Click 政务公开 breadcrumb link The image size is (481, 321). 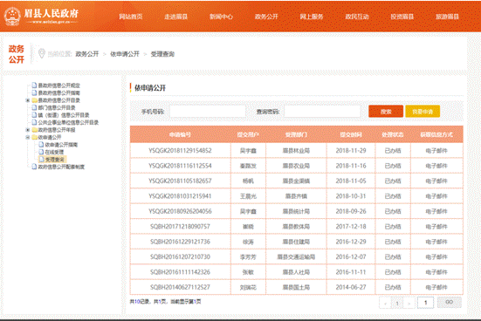pos(87,54)
